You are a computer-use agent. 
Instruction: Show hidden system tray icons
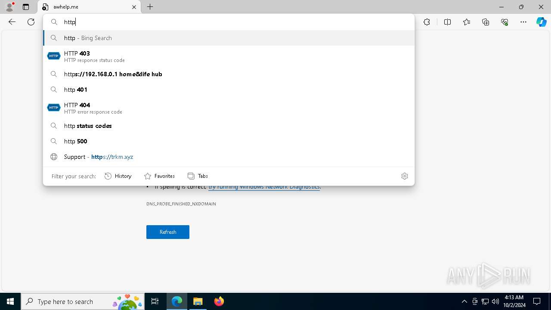tap(464, 301)
